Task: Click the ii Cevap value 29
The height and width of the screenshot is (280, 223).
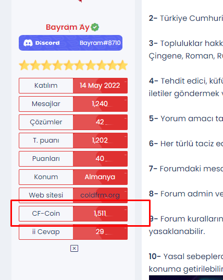Action: point(100,232)
